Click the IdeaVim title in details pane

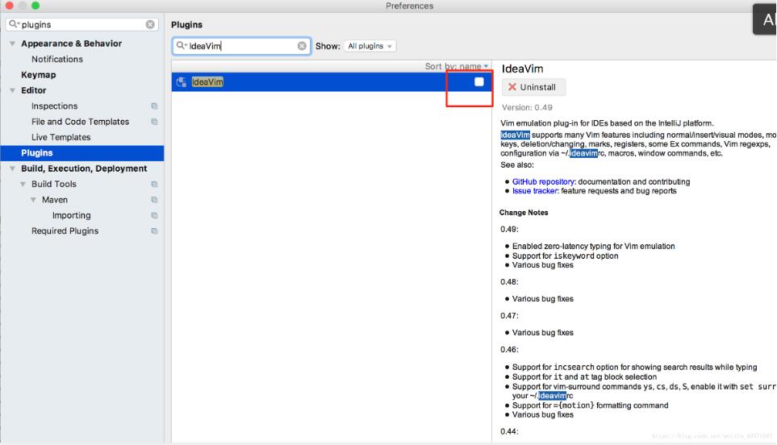(x=522, y=69)
